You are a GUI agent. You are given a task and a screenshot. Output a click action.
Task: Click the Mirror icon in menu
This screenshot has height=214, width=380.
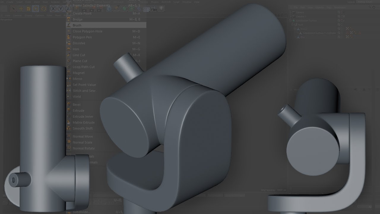coord(69,79)
